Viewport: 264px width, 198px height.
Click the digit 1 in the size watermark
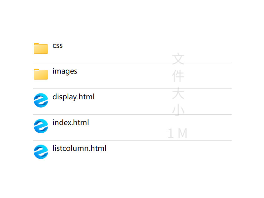tap(171, 134)
